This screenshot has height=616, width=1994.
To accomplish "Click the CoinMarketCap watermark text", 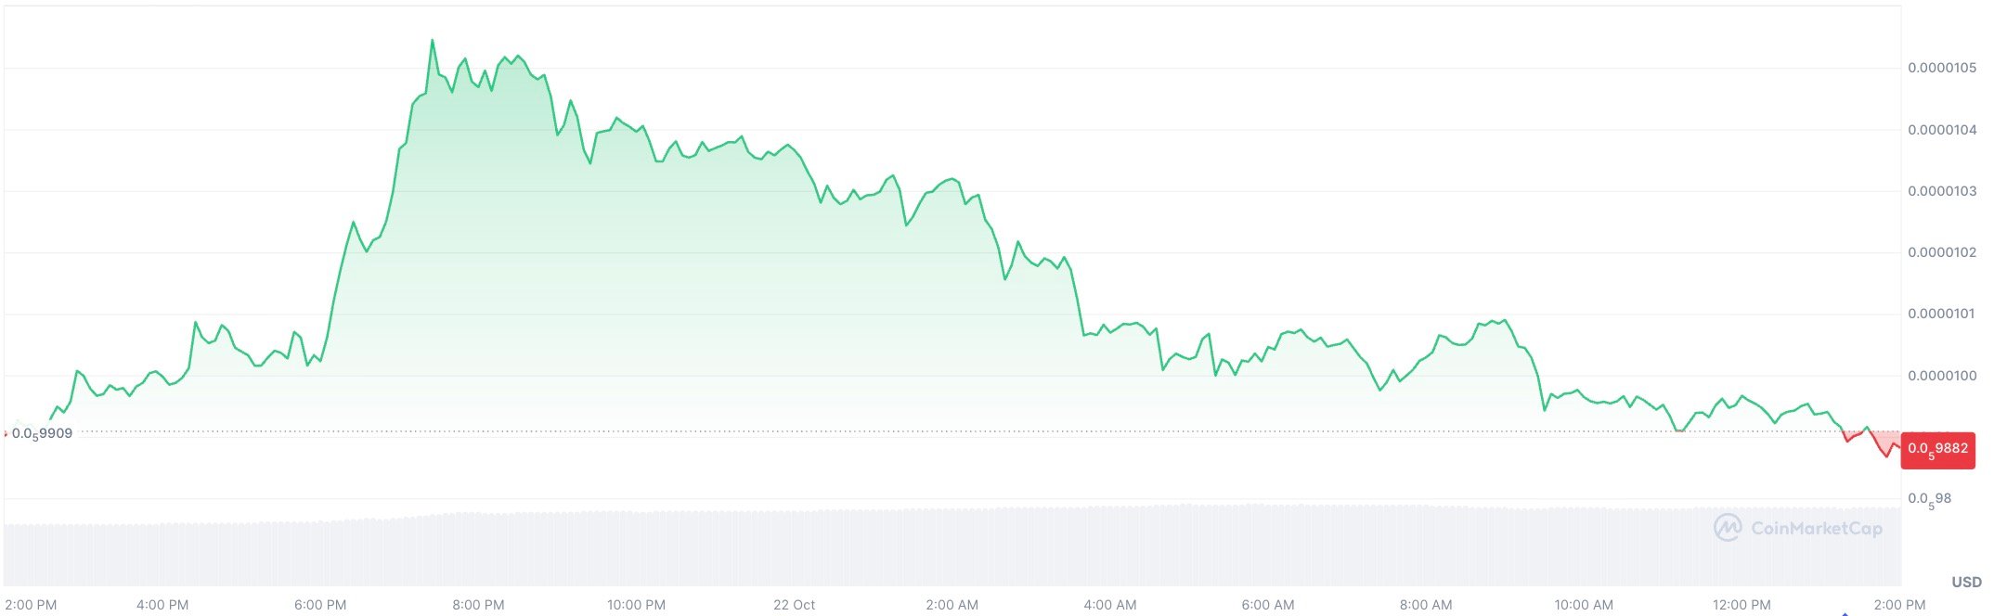I will [1816, 529].
